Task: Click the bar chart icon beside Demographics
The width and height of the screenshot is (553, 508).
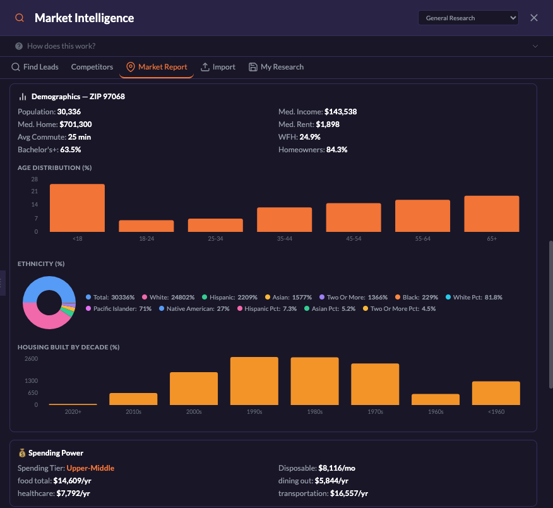Action: (23, 97)
